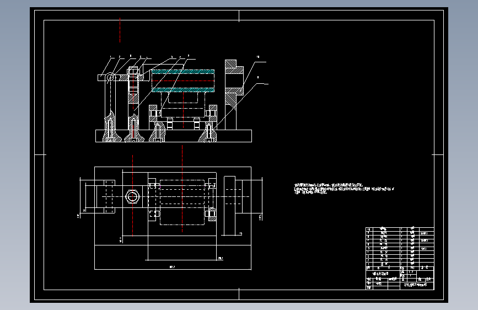Screen dimensions: 478x310
Task: Click the drawing title cell in title block
Action: coord(382,274)
